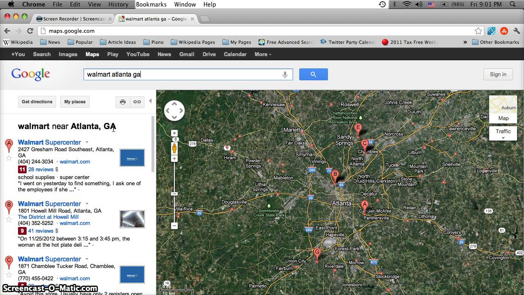Show hidden bookmarks with the chevron
Image resolution: width=524 pixels, height=295 pixels.
point(465,42)
